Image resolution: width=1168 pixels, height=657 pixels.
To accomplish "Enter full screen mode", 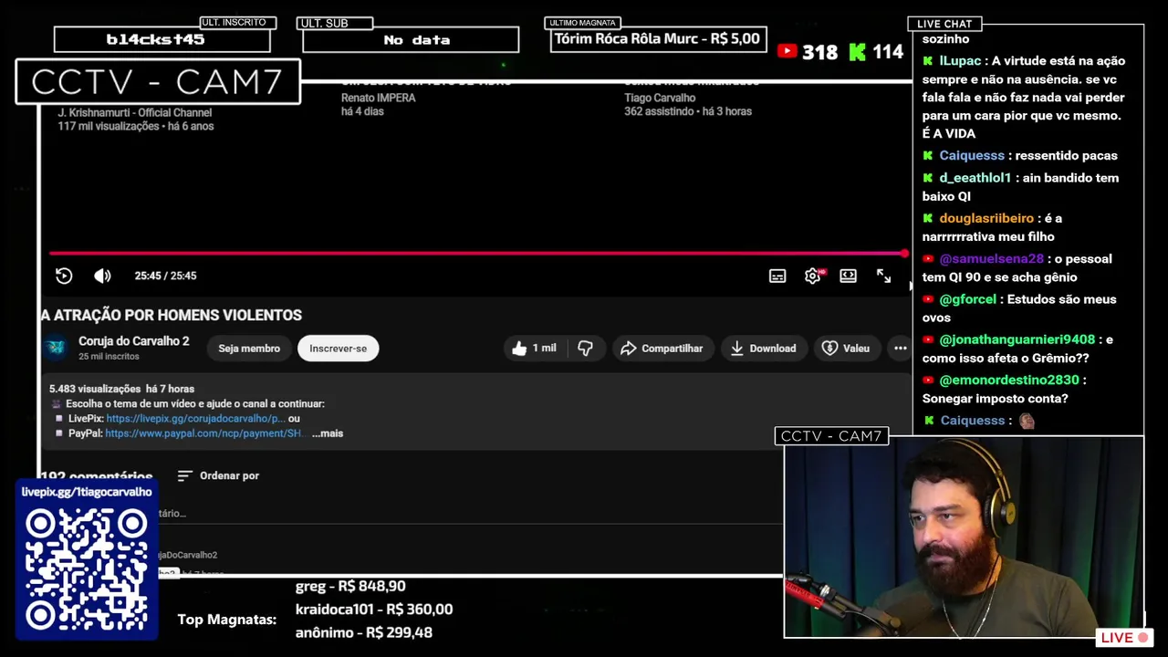I will pos(883,276).
